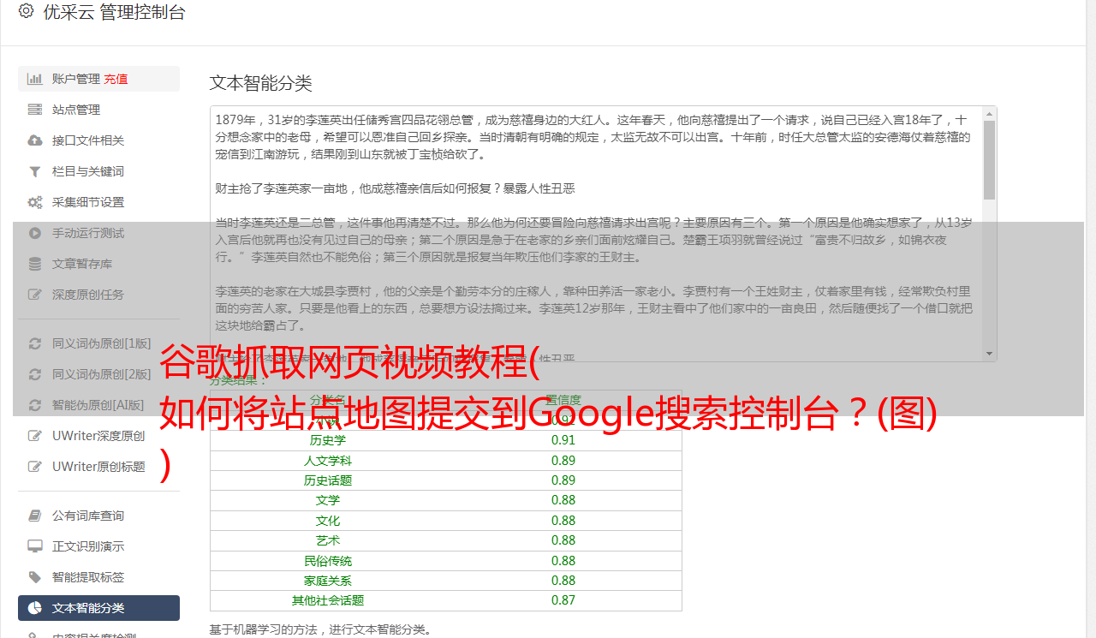Image resolution: width=1096 pixels, height=638 pixels.
Task: Click the book icon beside 公有词库查询
Action: (x=35, y=516)
